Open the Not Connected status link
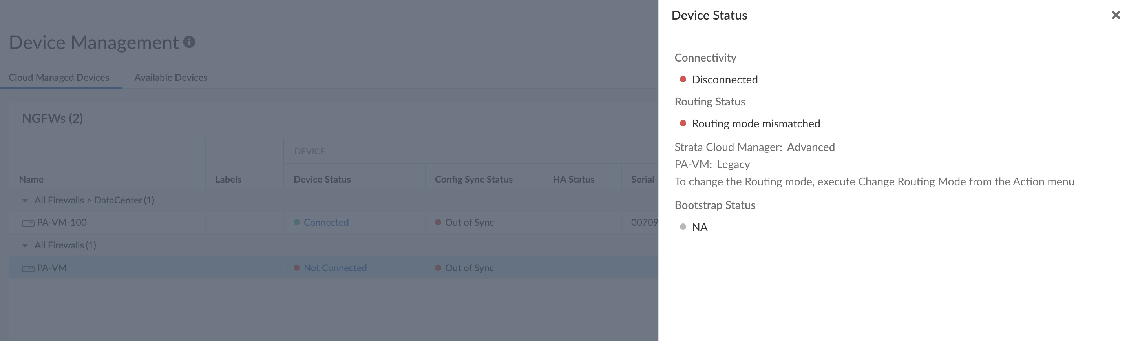 [x=335, y=268]
